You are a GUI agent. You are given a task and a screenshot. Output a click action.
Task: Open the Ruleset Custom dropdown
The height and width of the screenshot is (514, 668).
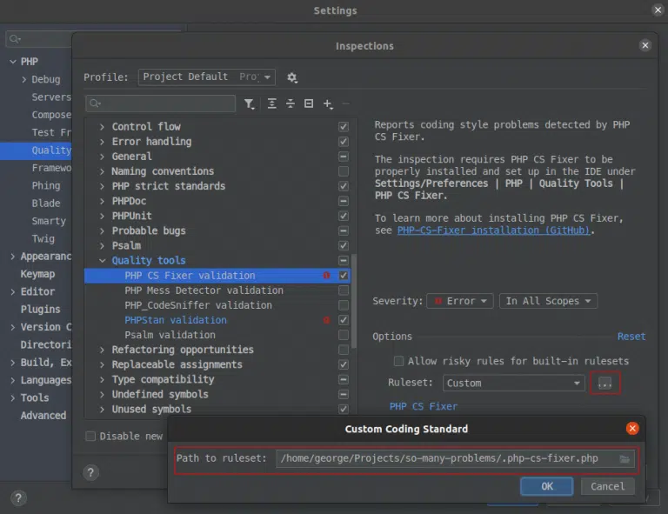point(513,383)
